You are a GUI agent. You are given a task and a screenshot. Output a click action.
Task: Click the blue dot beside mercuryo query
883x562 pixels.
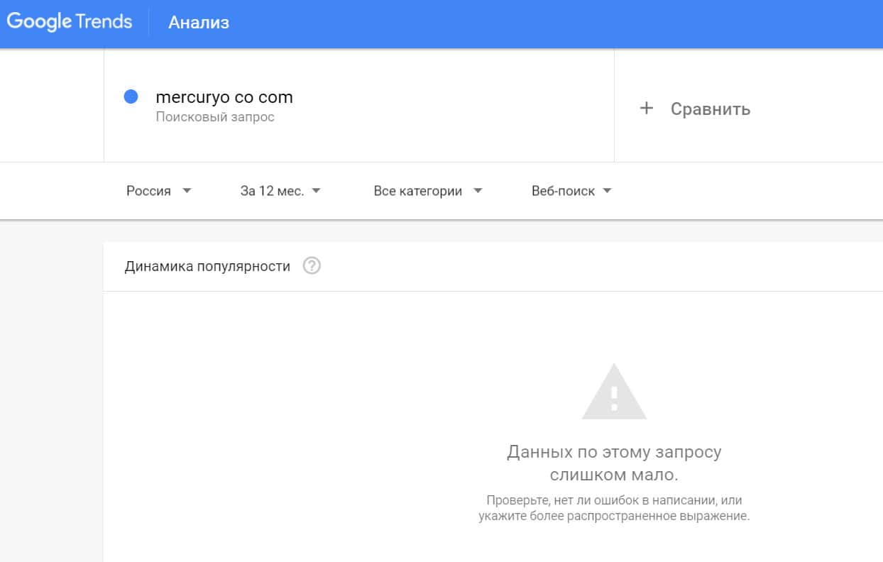(131, 97)
